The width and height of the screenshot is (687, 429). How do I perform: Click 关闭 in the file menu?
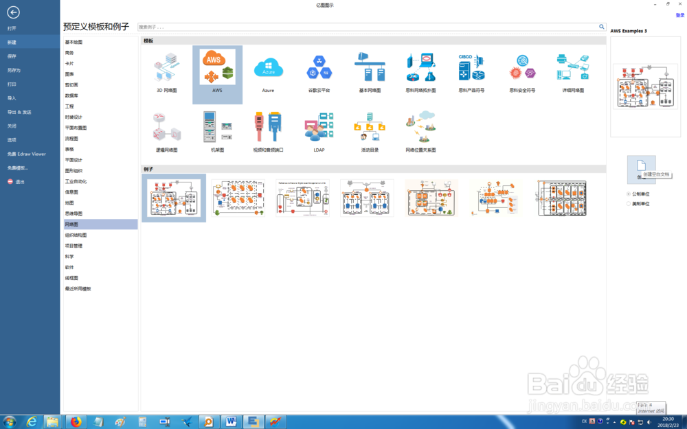(12, 126)
